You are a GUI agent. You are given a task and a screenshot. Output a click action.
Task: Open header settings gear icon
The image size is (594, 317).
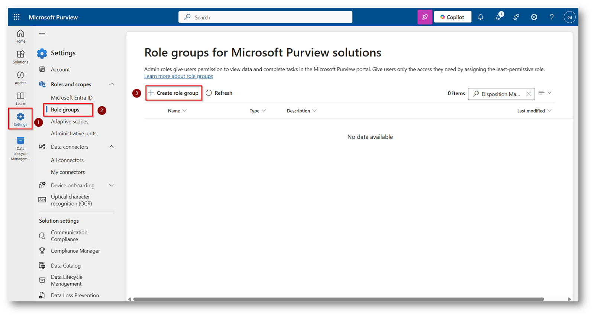coord(534,17)
